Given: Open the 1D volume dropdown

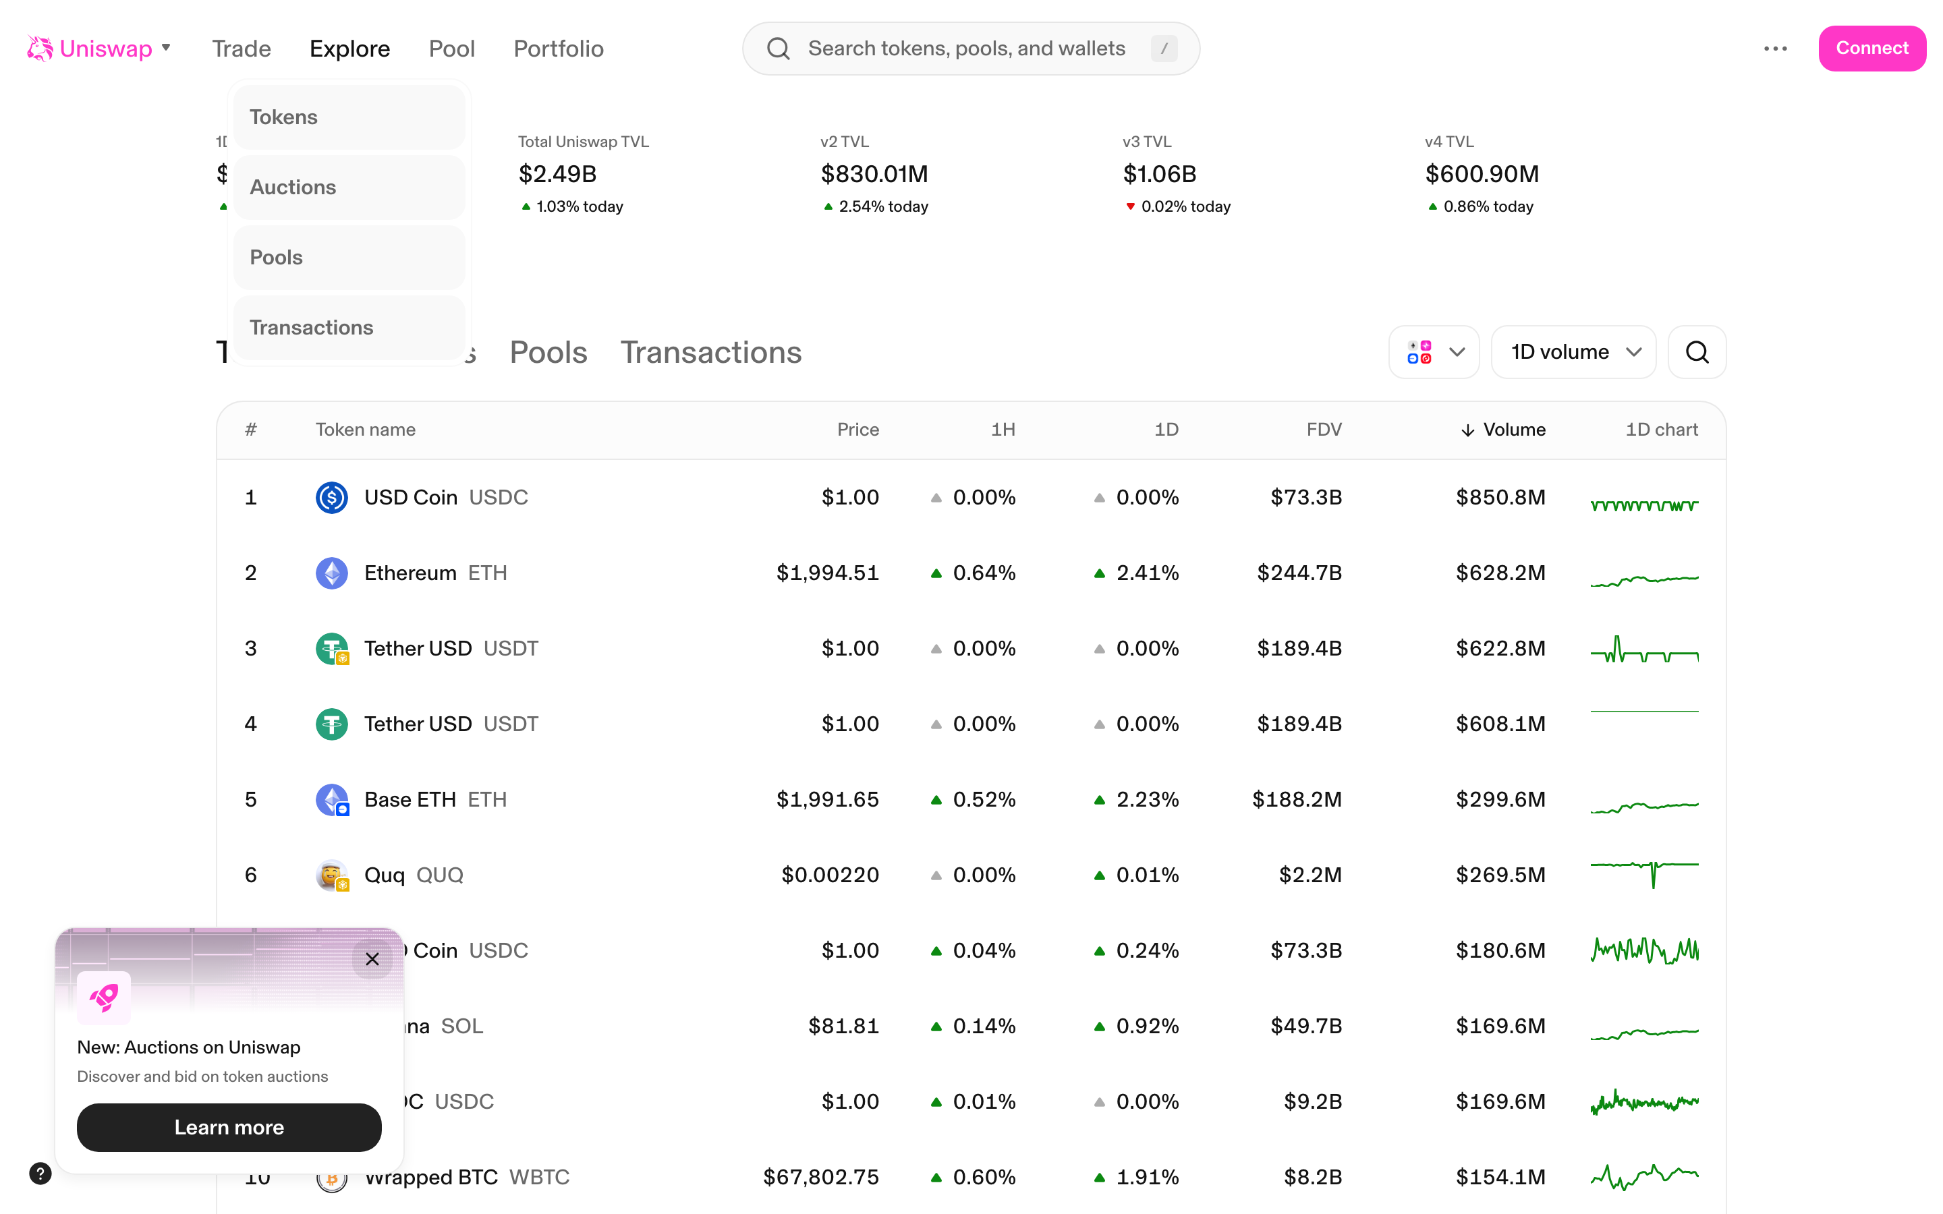Looking at the screenshot, I should click(x=1573, y=351).
